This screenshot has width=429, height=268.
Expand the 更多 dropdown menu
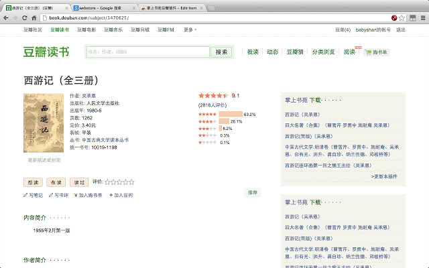click(190, 29)
